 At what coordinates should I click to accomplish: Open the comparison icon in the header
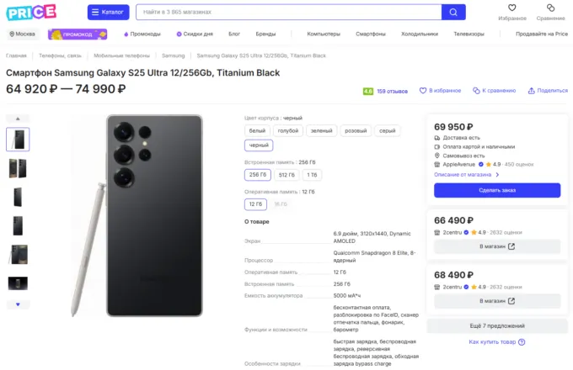coord(550,8)
